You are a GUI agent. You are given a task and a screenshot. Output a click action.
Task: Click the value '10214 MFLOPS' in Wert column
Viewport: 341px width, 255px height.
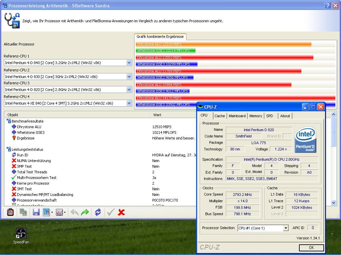(164, 132)
